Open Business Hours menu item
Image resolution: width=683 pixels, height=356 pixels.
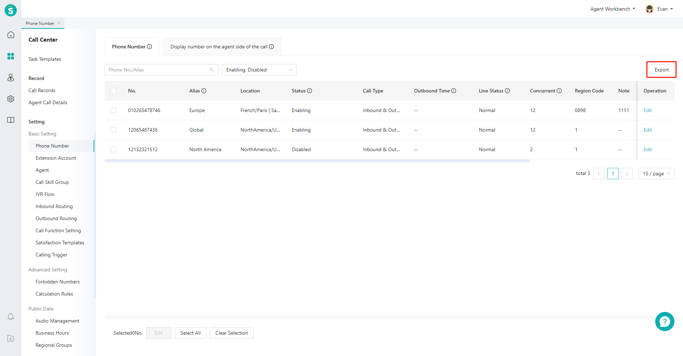(52, 333)
